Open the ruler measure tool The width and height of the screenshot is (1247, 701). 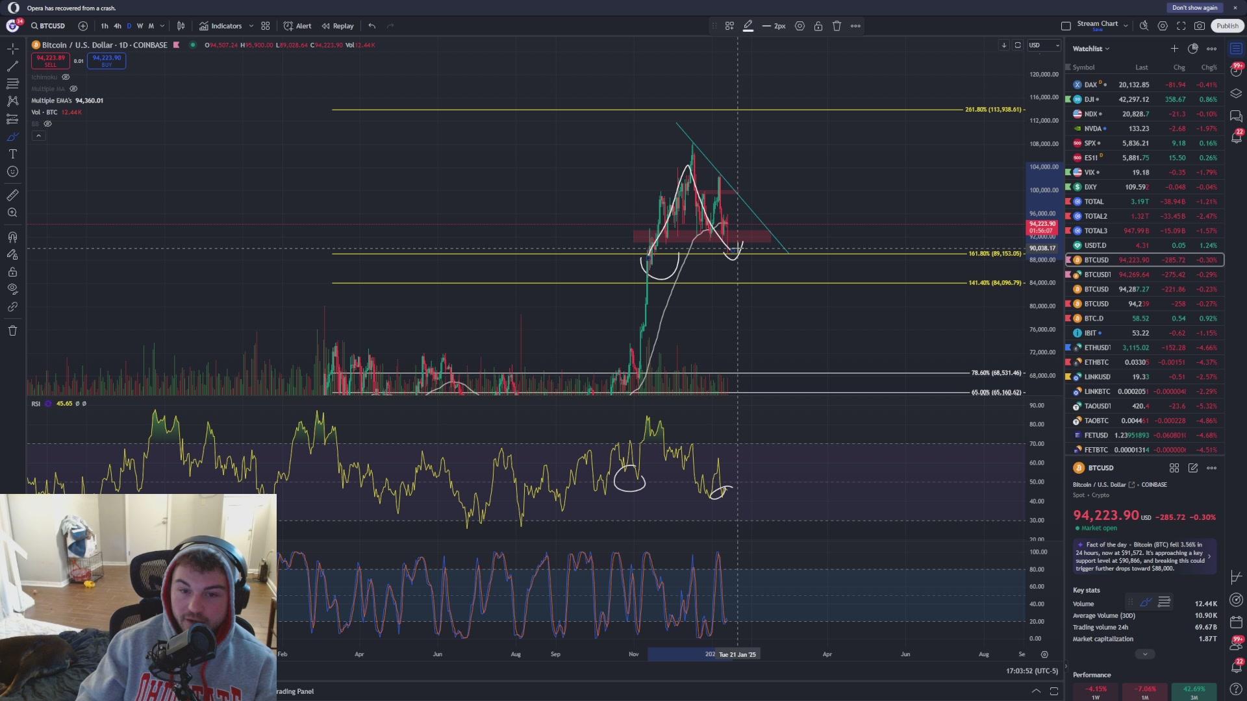coord(12,195)
